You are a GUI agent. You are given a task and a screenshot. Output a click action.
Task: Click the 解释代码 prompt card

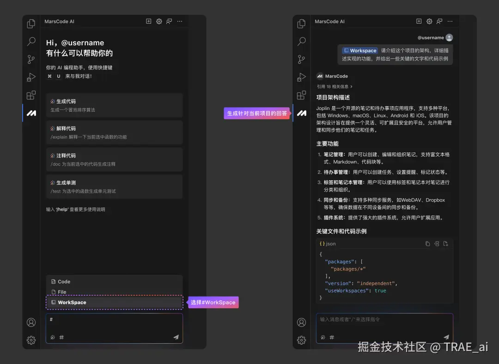[114, 133]
